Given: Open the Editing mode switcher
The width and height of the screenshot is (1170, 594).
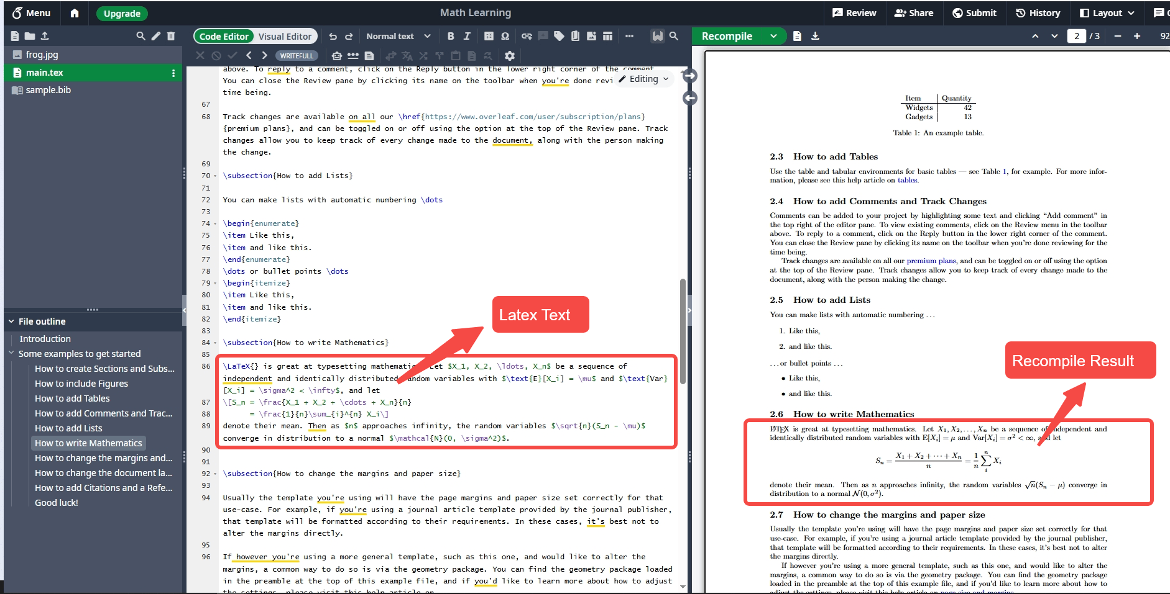Looking at the screenshot, I should (x=645, y=79).
